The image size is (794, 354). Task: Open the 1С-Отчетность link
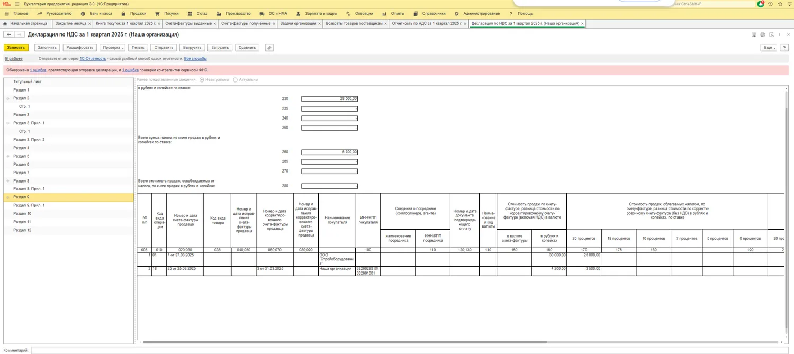[x=93, y=59]
